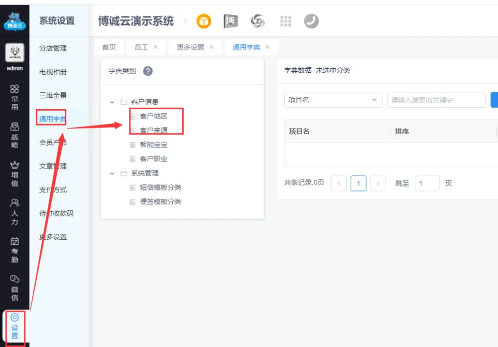Screen dimensions: 498x347
Task: Open 微信 section in left sidebar
Action: [14, 288]
